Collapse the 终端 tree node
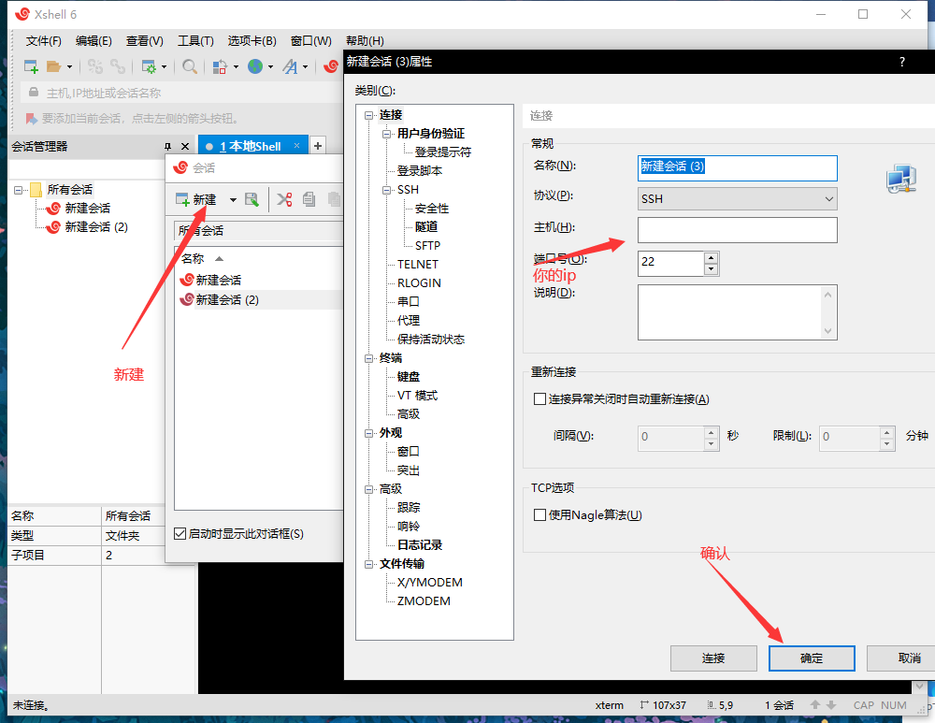The height and width of the screenshot is (723, 935). click(x=369, y=358)
